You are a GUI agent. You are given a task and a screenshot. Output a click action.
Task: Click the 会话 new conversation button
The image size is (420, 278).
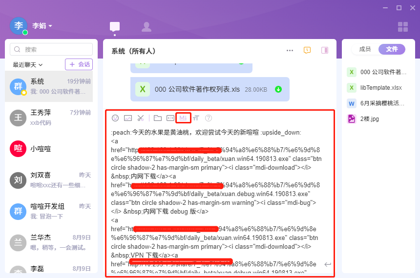[x=79, y=64]
